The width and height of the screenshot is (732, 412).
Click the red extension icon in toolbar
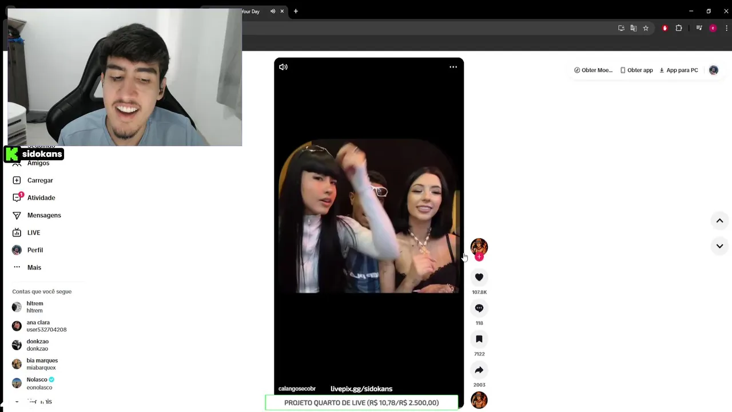tap(665, 28)
